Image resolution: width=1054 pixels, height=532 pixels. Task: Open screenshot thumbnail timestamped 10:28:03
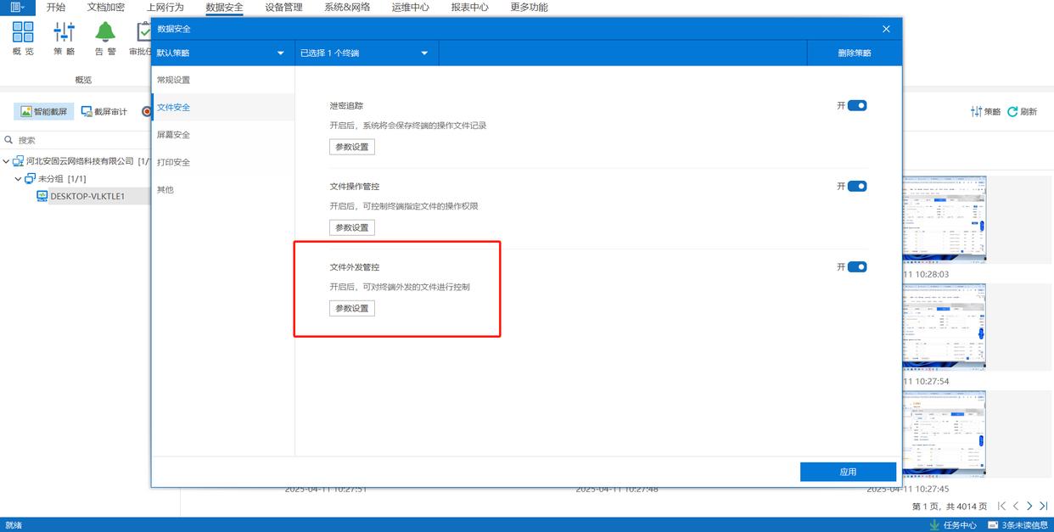pos(944,219)
